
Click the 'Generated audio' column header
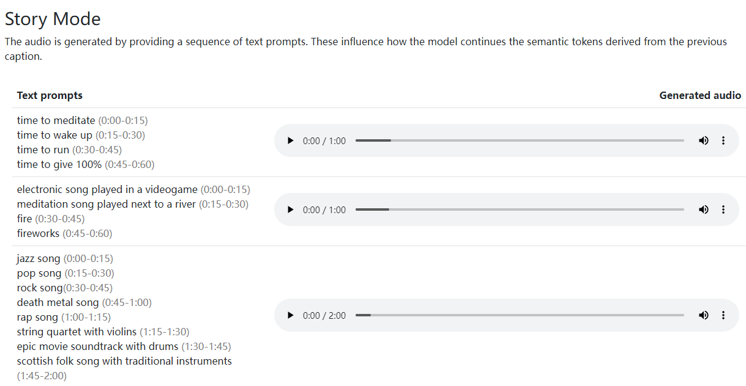(x=700, y=95)
